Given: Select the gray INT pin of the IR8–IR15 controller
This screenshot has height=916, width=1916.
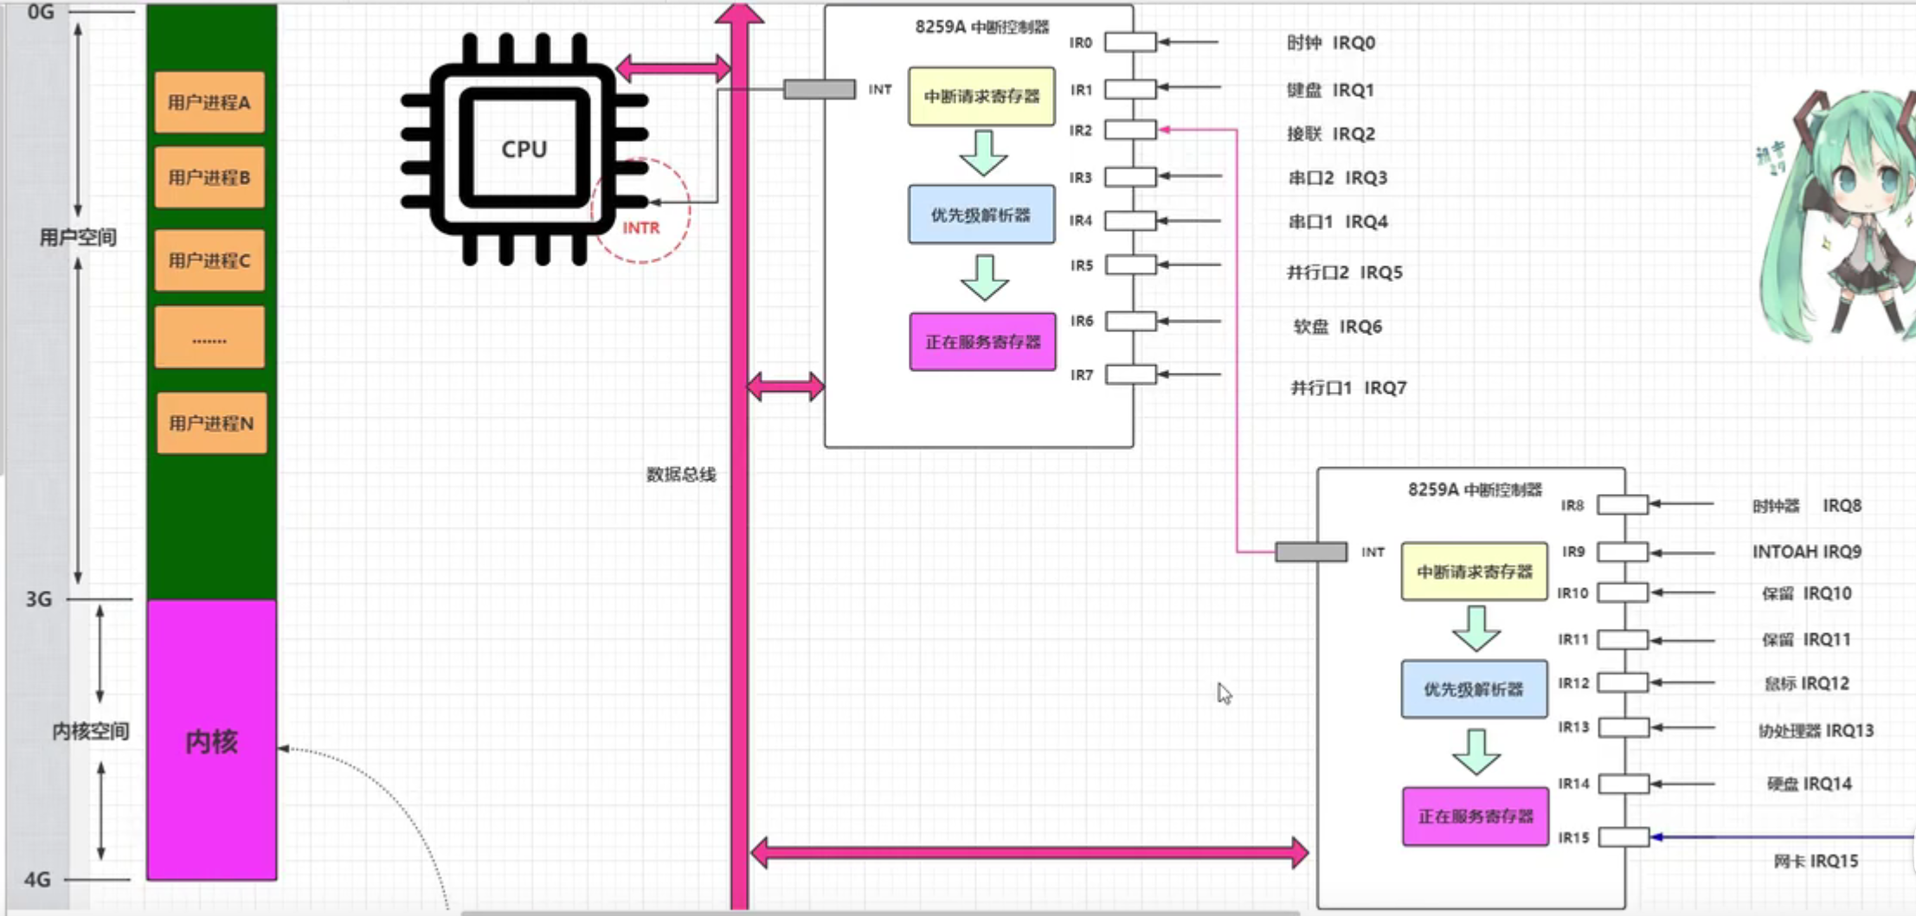Looking at the screenshot, I should tap(1311, 551).
